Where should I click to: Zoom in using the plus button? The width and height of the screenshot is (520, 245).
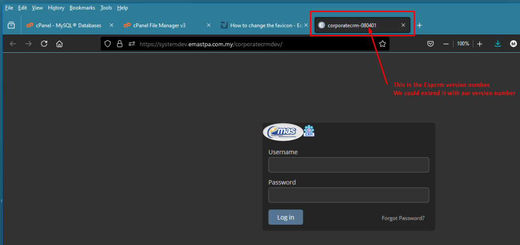click(479, 44)
